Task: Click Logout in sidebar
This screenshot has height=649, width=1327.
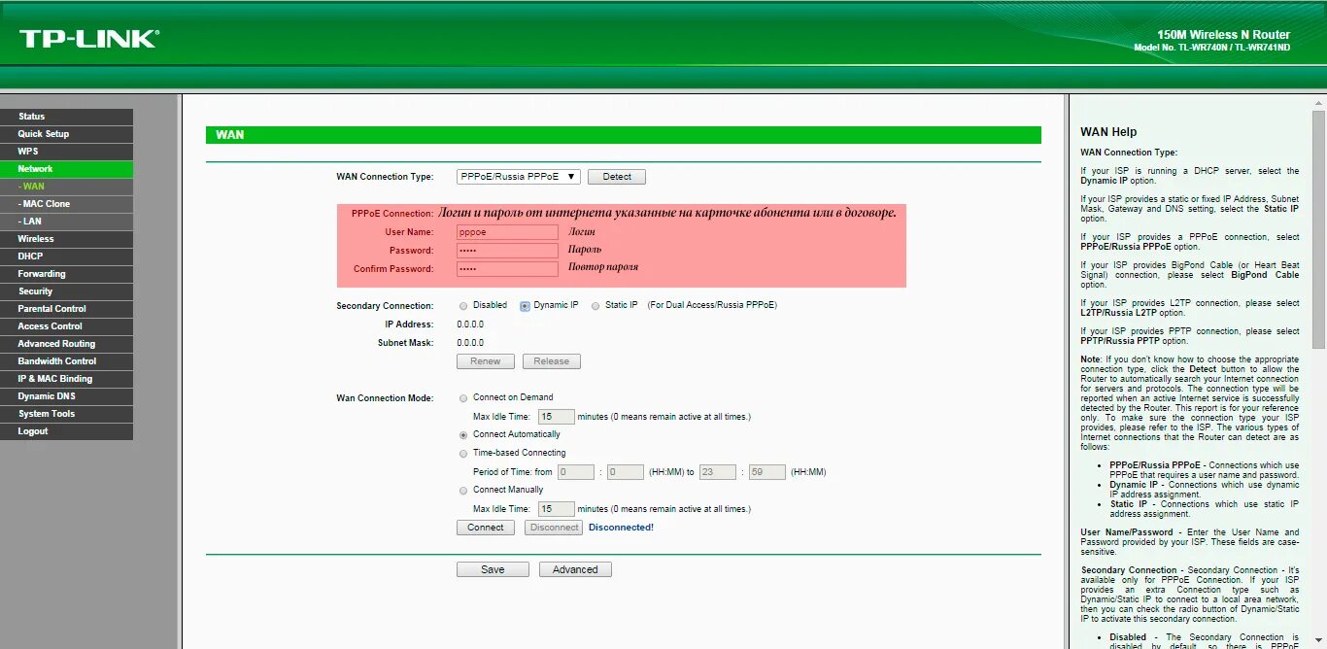Action: pos(66,431)
